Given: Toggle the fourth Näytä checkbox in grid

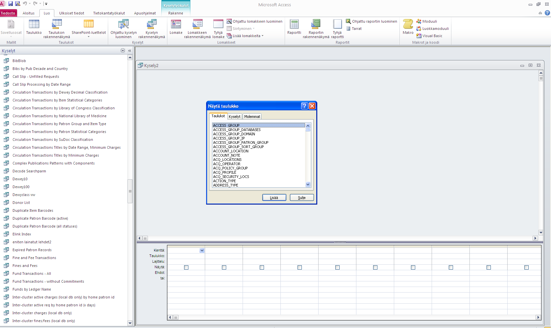Looking at the screenshot, I should point(300,267).
